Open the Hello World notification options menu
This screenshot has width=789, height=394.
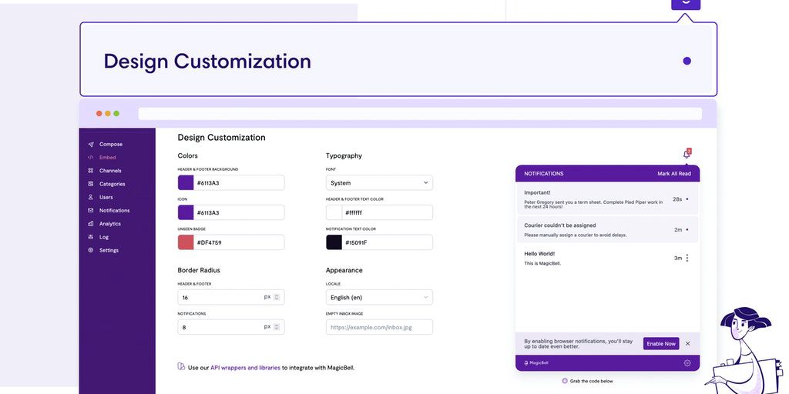[x=687, y=258]
